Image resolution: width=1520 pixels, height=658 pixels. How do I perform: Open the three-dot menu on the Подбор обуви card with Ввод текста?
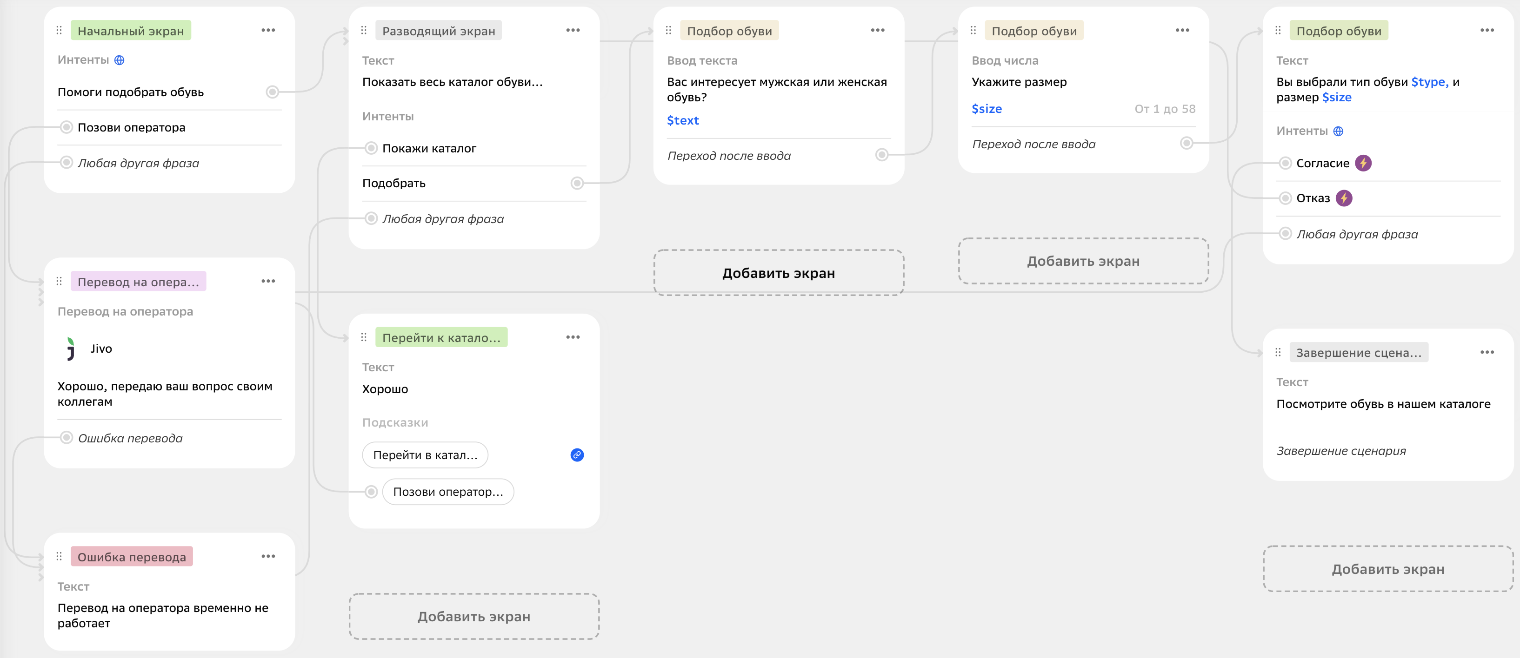click(877, 30)
